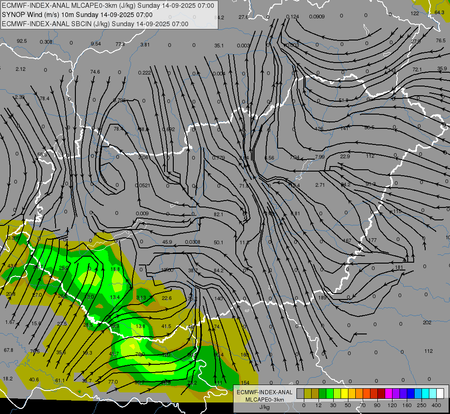Select the cyan legend swatch

[425, 393]
